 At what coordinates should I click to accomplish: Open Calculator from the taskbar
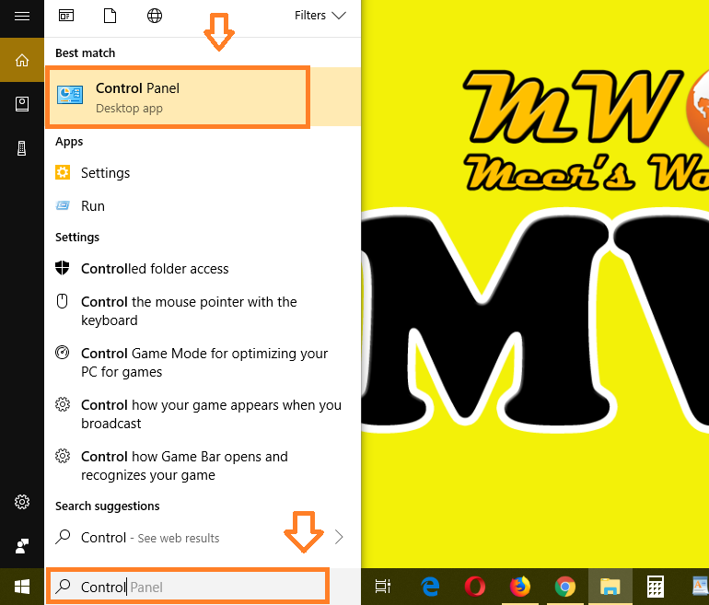656,587
